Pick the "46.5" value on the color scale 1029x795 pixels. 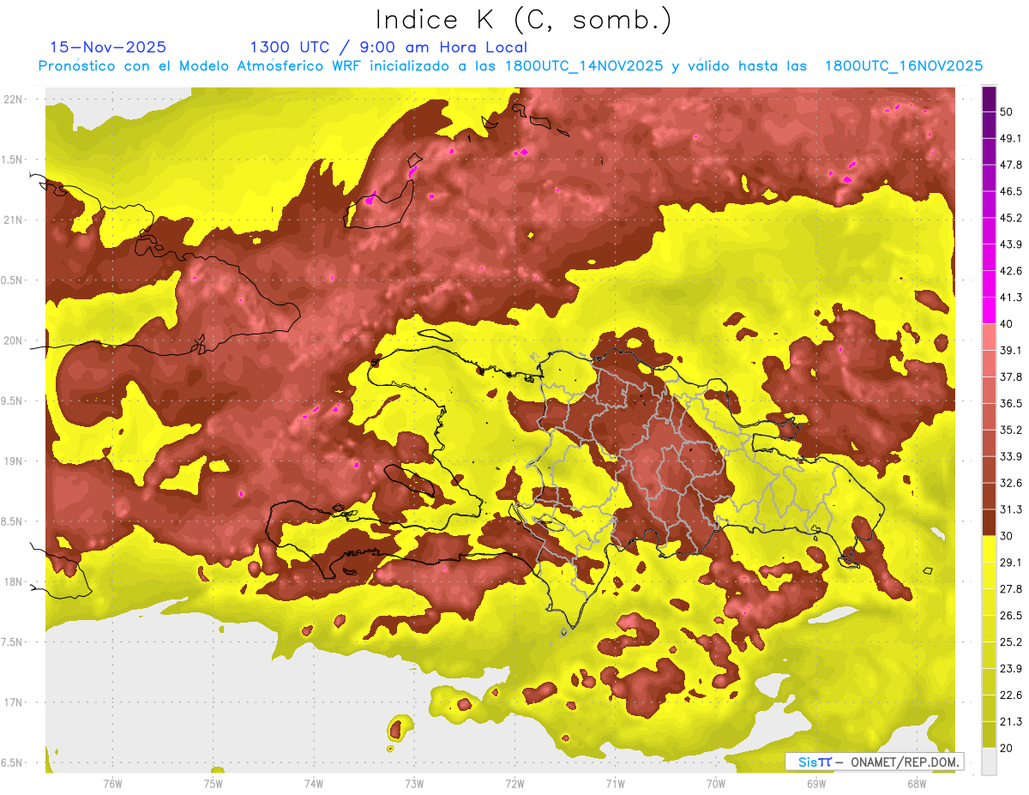click(1010, 191)
